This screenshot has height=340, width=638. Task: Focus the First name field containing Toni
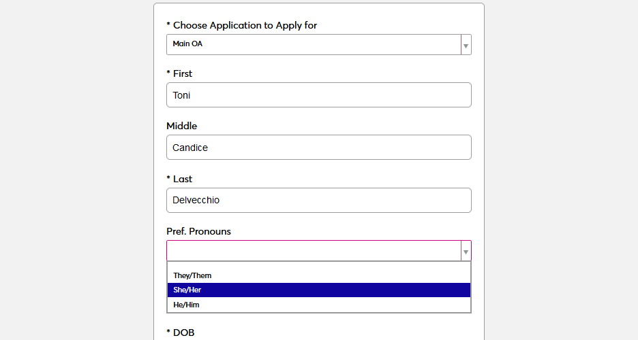coord(318,95)
